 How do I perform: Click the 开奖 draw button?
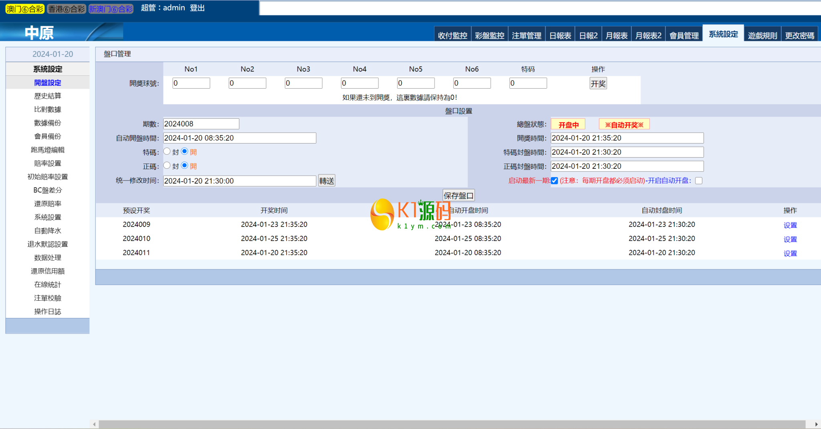click(x=598, y=83)
